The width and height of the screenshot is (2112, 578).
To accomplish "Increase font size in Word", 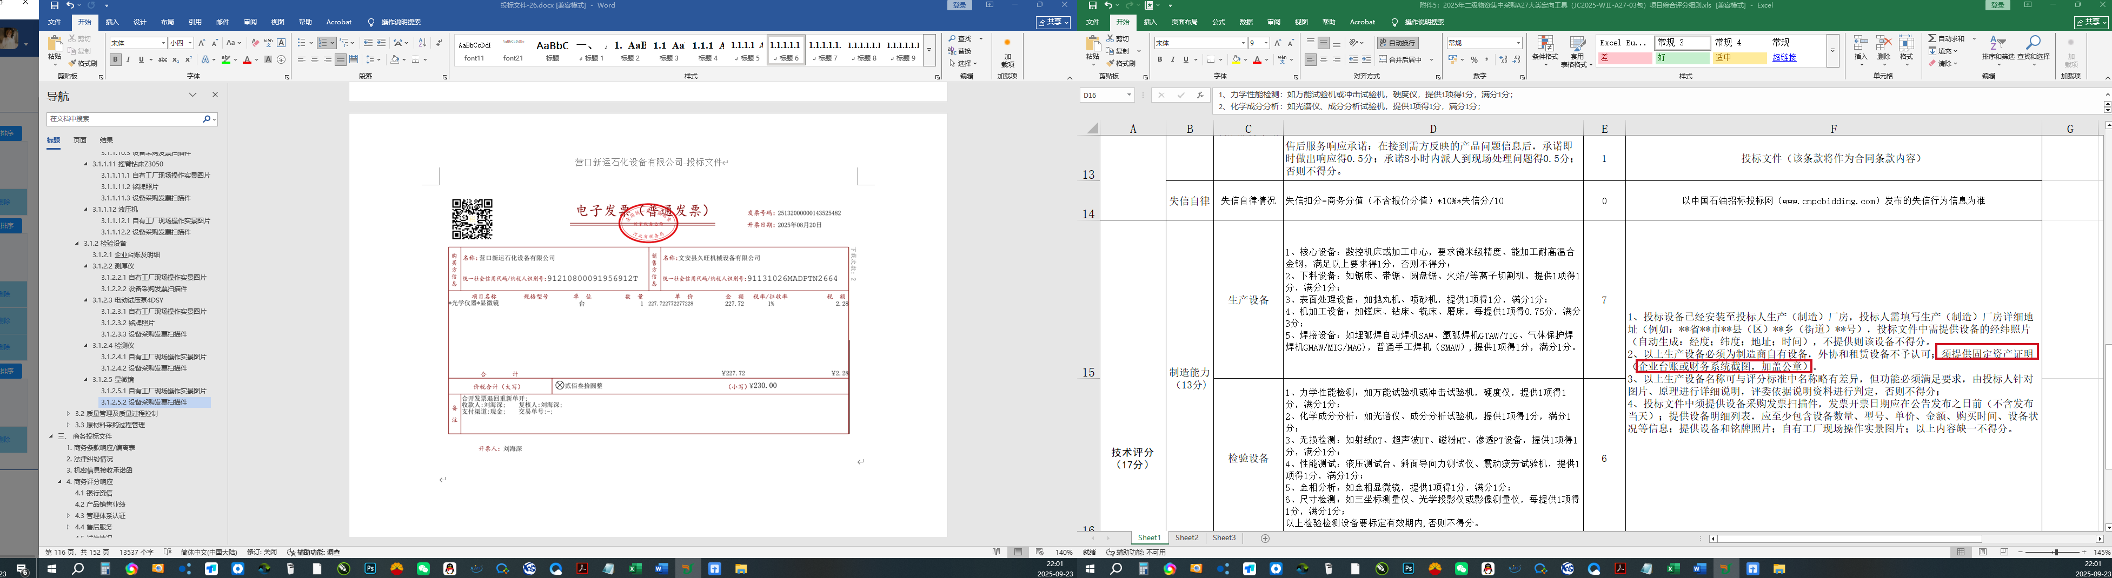I will pyautogui.click(x=203, y=43).
